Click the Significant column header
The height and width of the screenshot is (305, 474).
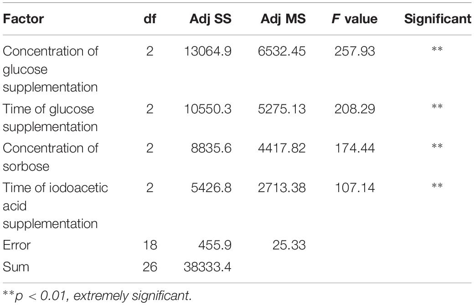(438, 19)
